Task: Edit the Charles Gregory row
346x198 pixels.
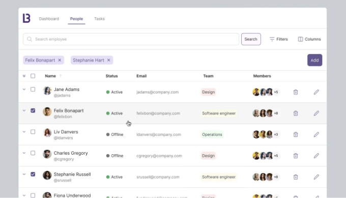Action: 316,156
